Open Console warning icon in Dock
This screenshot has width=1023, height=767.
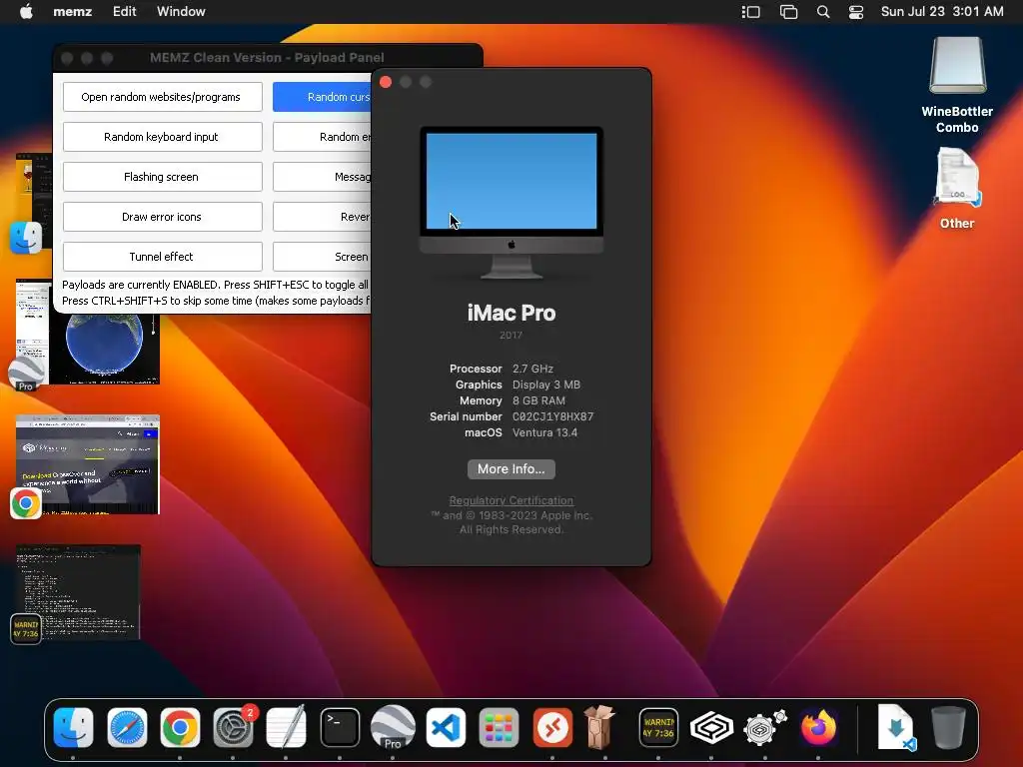[x=658, y=727]
